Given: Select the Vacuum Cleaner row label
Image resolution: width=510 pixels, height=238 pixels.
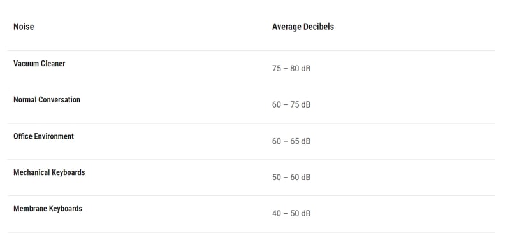Looking at the screenshot, I should pyautogui.click(x=39, y=64).
